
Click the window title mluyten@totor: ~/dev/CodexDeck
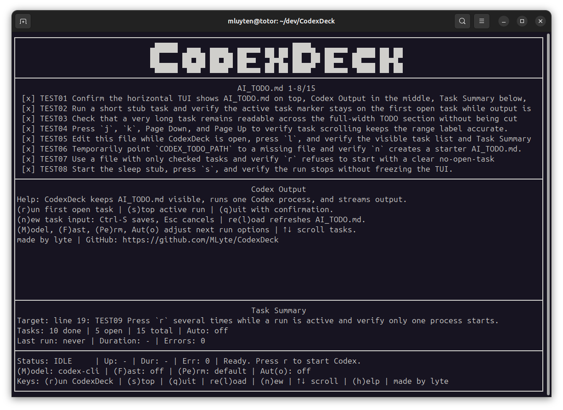pos(281,21)
